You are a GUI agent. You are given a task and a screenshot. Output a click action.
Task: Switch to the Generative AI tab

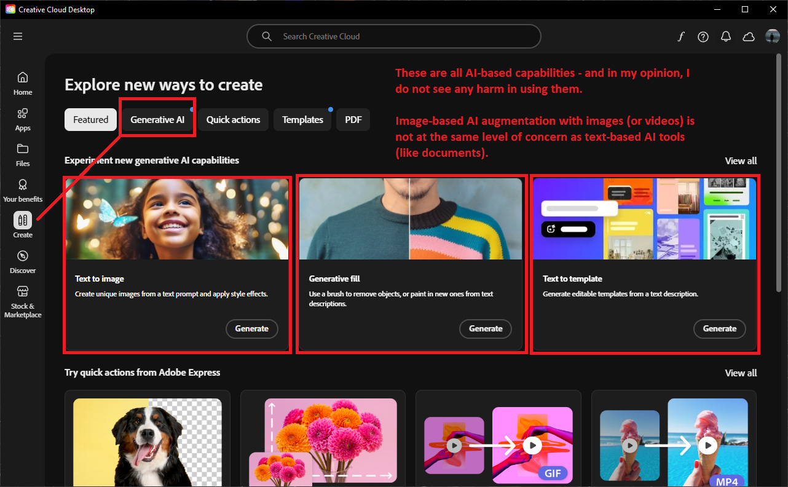[157, 119]
